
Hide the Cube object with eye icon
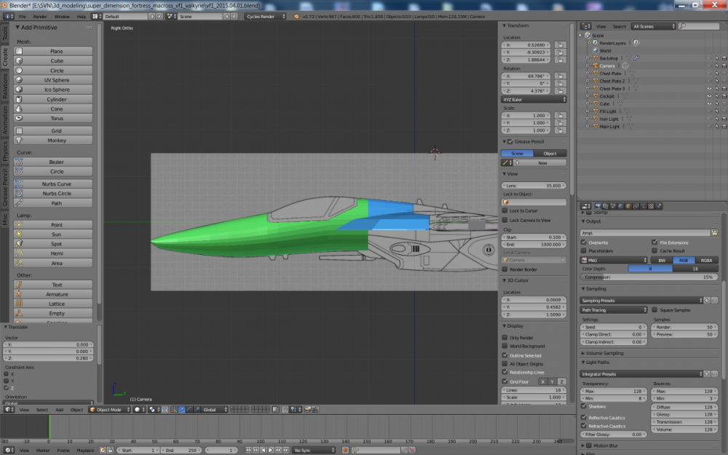709,103
